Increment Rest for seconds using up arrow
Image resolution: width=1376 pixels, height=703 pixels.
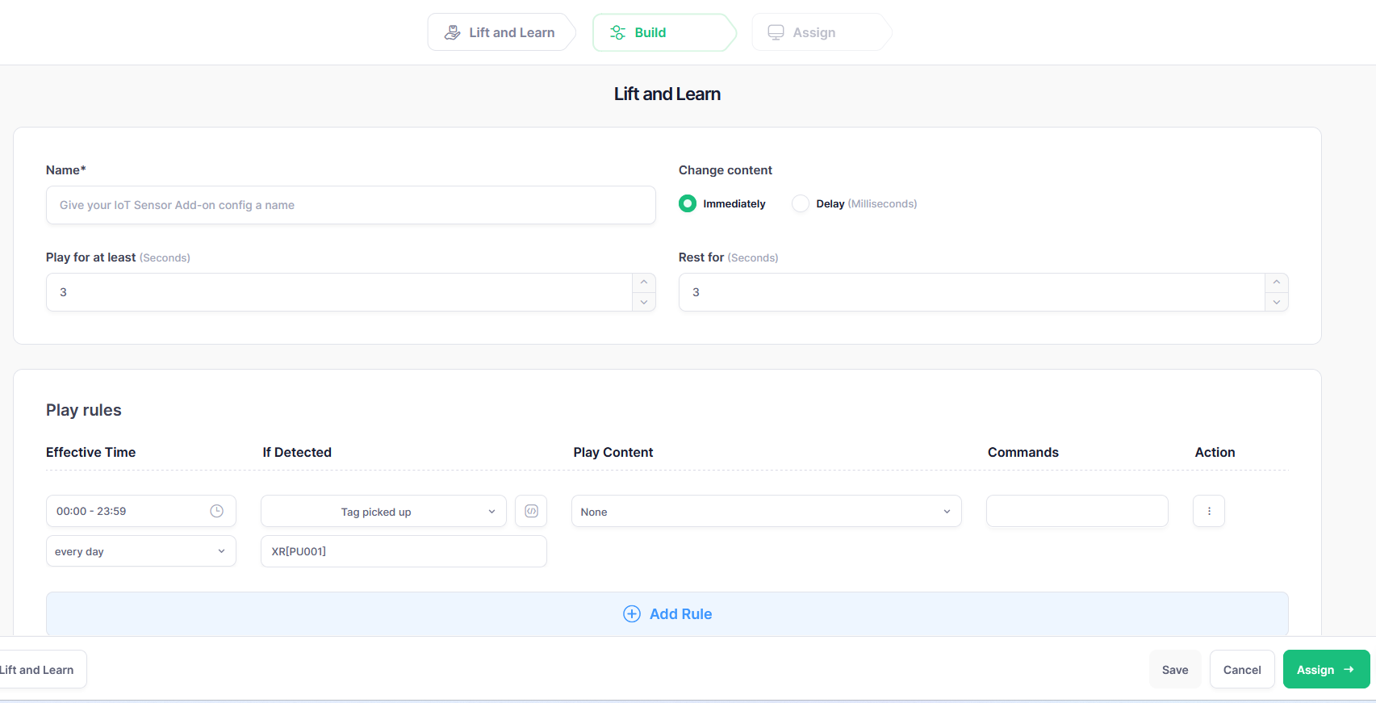point(1276,282)
